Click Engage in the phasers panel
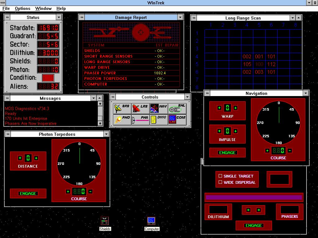The image size is (318, 238). 254,226
